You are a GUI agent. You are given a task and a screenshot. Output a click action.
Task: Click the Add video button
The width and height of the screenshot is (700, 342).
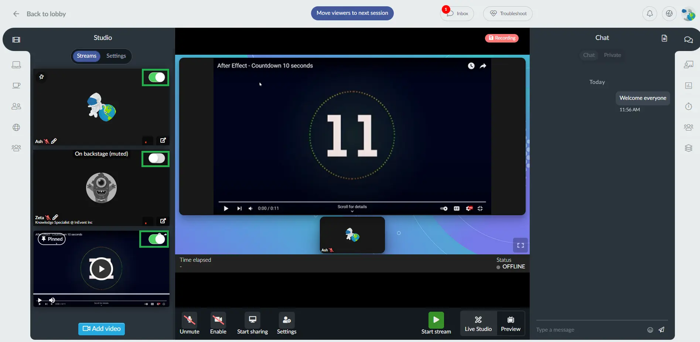tap(102, 329)
